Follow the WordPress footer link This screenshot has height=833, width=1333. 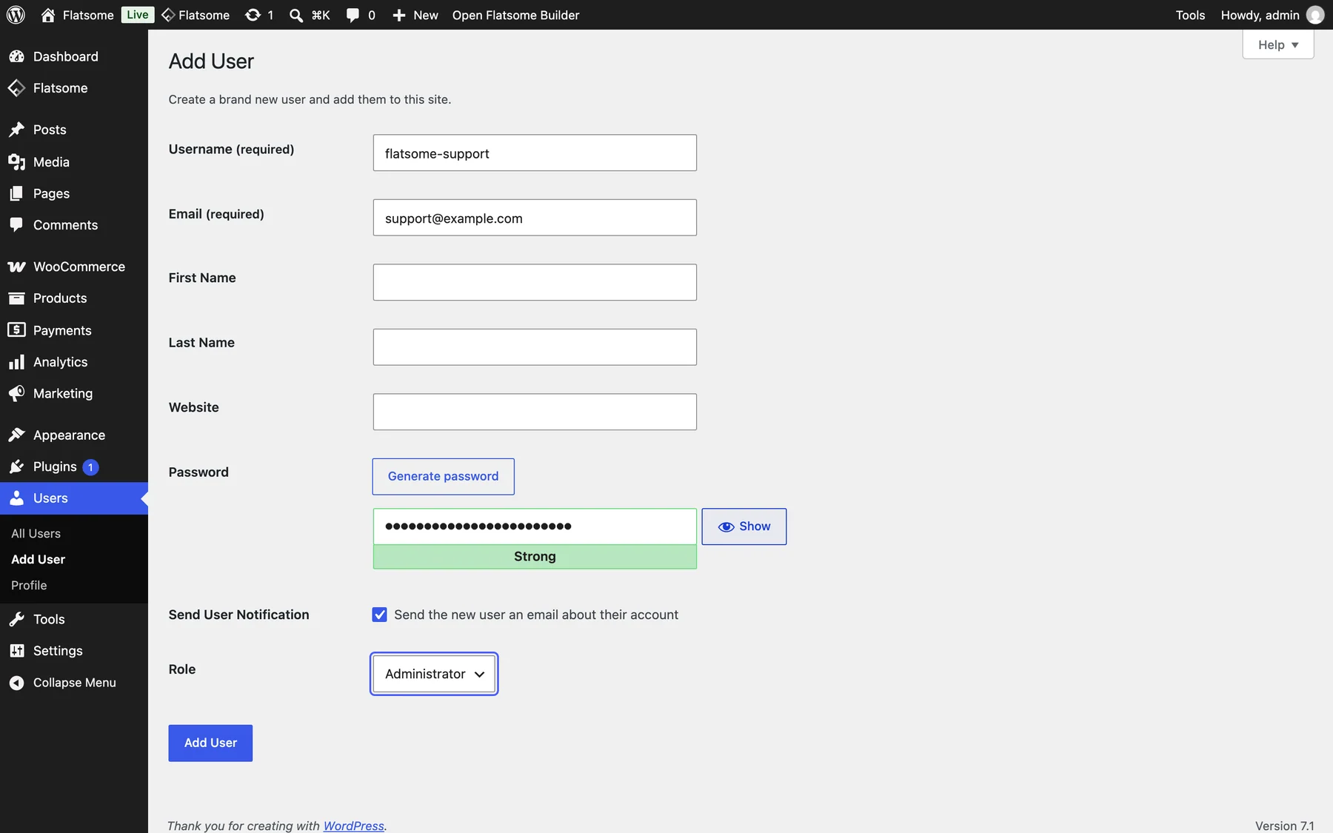pos(353,826)
